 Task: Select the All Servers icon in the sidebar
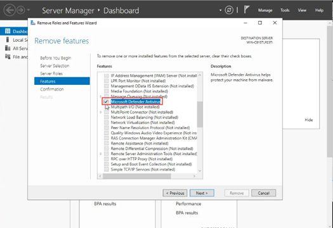(8, 48)
